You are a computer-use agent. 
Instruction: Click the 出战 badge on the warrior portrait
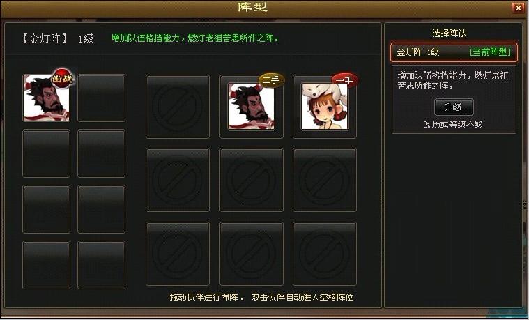tap(62, 78)
